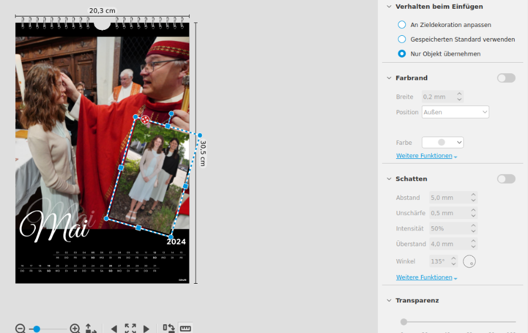This screenshot has width=528, height=333.
Task: Go to the previous calendar page
Action: [114, 329]
